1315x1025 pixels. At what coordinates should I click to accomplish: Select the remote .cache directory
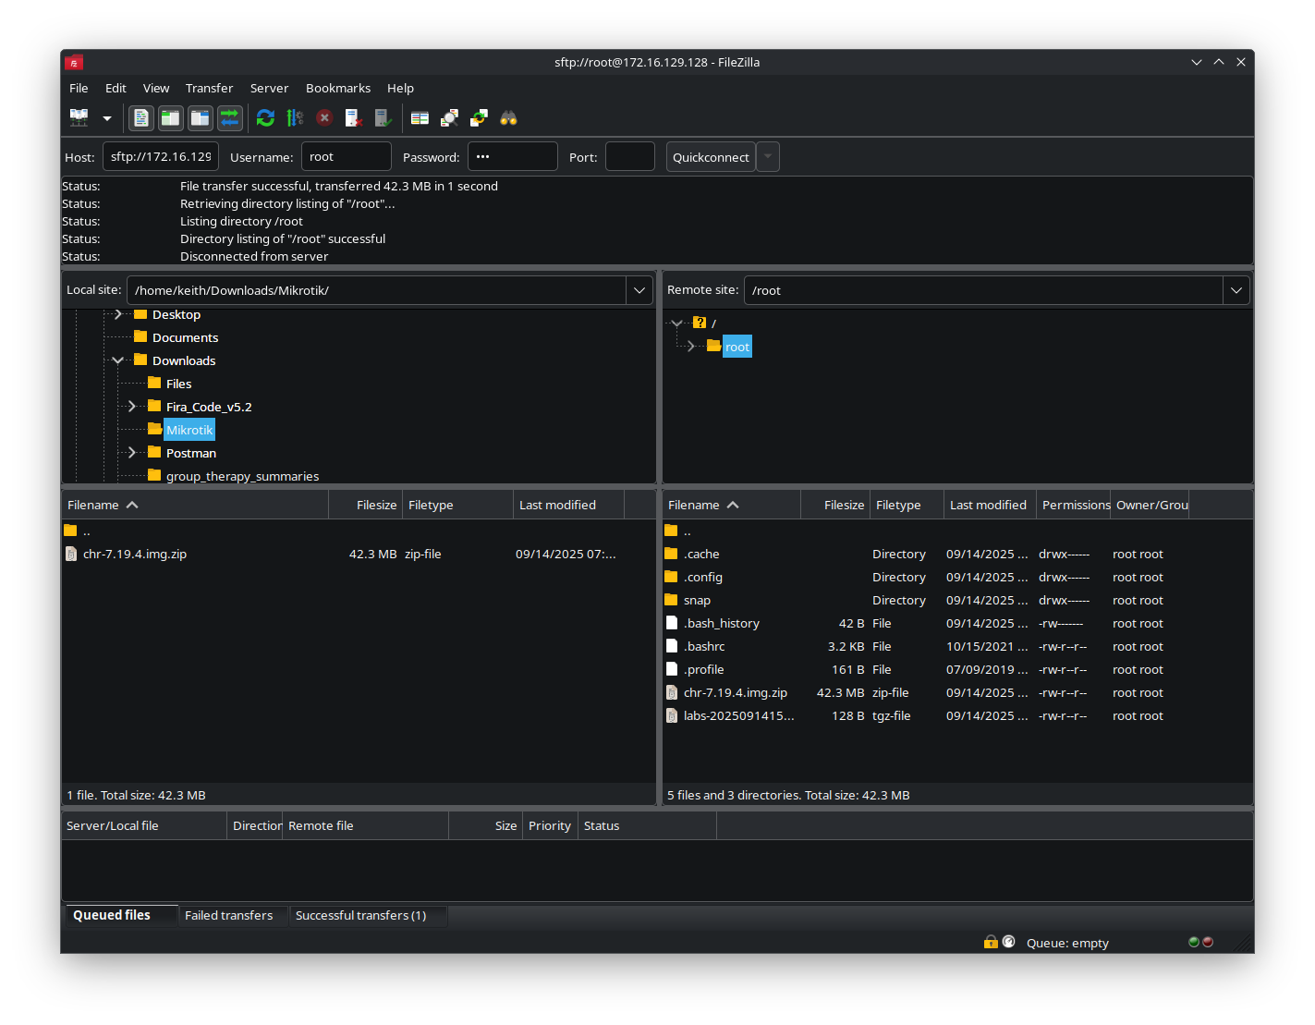[x=957, y=554]
